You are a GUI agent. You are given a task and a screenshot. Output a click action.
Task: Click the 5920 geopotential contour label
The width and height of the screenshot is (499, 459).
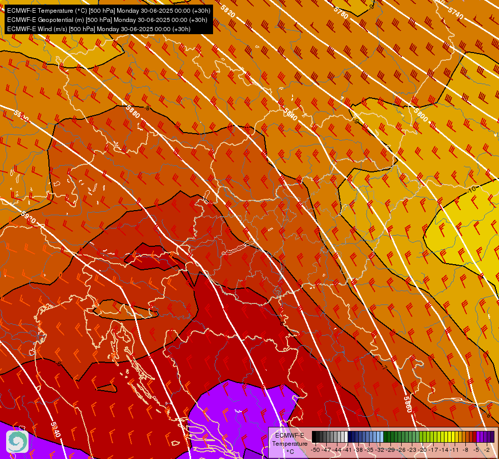tap(28, 218)
